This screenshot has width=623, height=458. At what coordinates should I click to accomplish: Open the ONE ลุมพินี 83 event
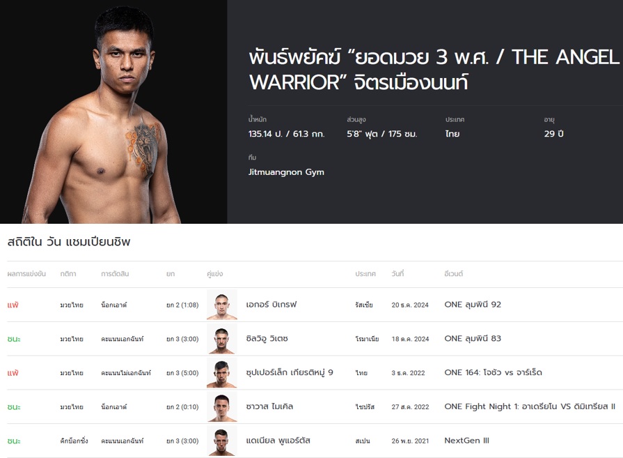pos(473,339)
